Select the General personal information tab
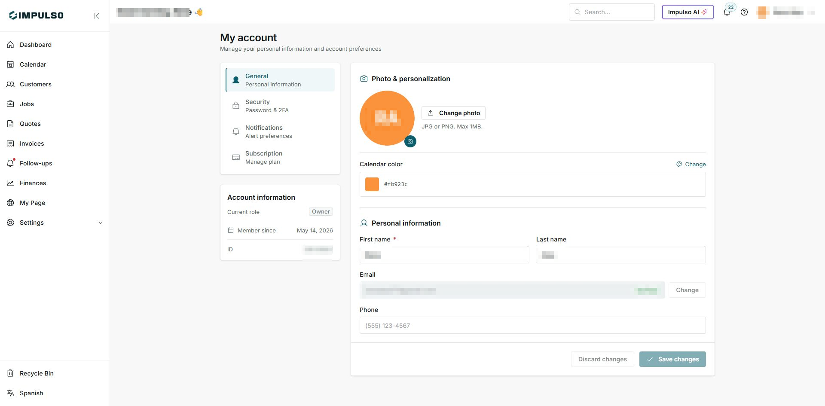Image resolution: width=825 pixels, height=406 pixels. [x=280, y=80]
